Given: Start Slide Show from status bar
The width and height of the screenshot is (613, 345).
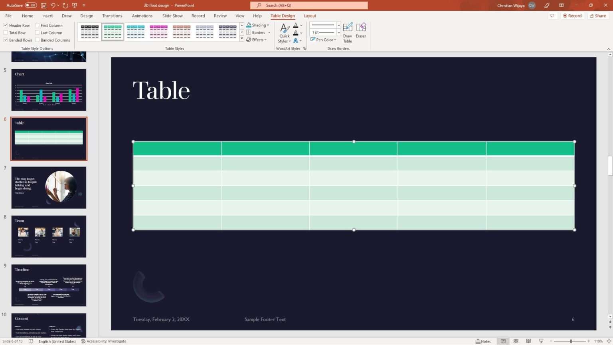Looking at the screenshot, I should 541,341.
